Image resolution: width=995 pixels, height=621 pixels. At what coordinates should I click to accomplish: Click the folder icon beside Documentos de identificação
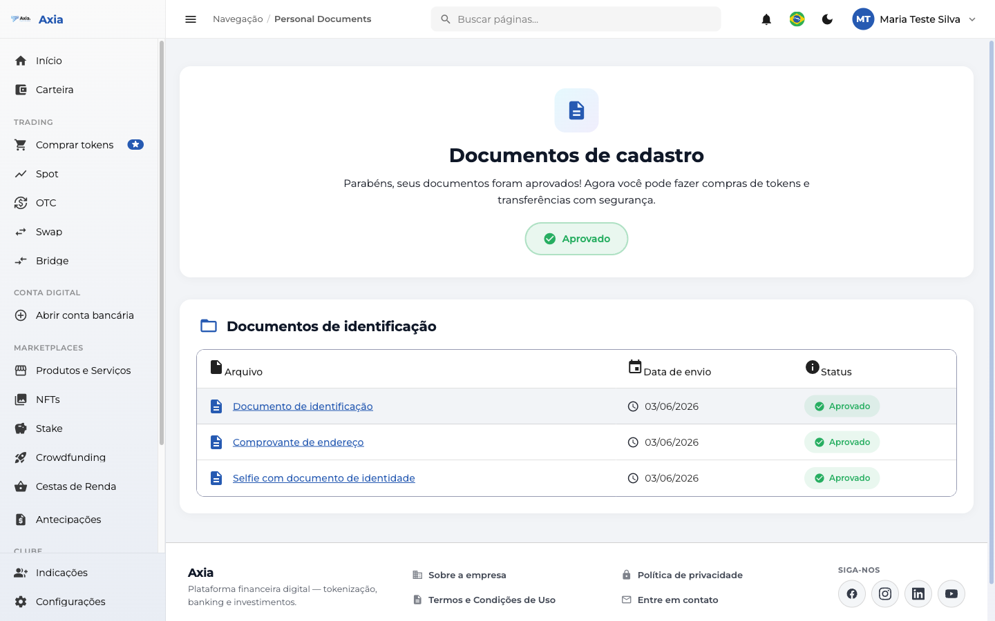pos(209,326)
